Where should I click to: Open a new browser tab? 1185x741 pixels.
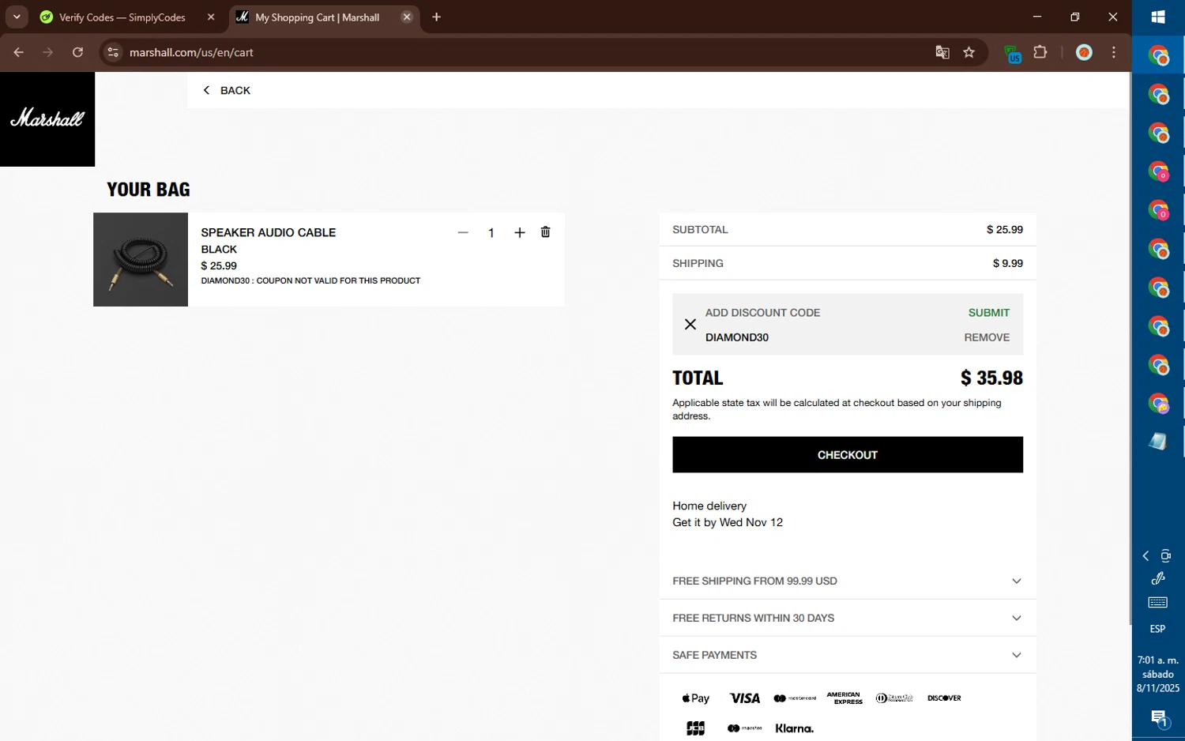pos(436,17)
